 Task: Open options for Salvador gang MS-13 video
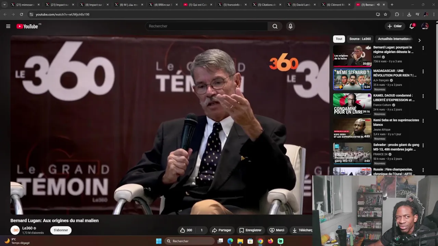[423, 145]
